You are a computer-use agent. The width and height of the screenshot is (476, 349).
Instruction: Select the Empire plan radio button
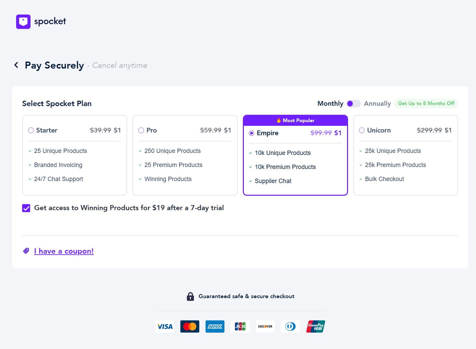pyautogui.click(x=252, y=133)
